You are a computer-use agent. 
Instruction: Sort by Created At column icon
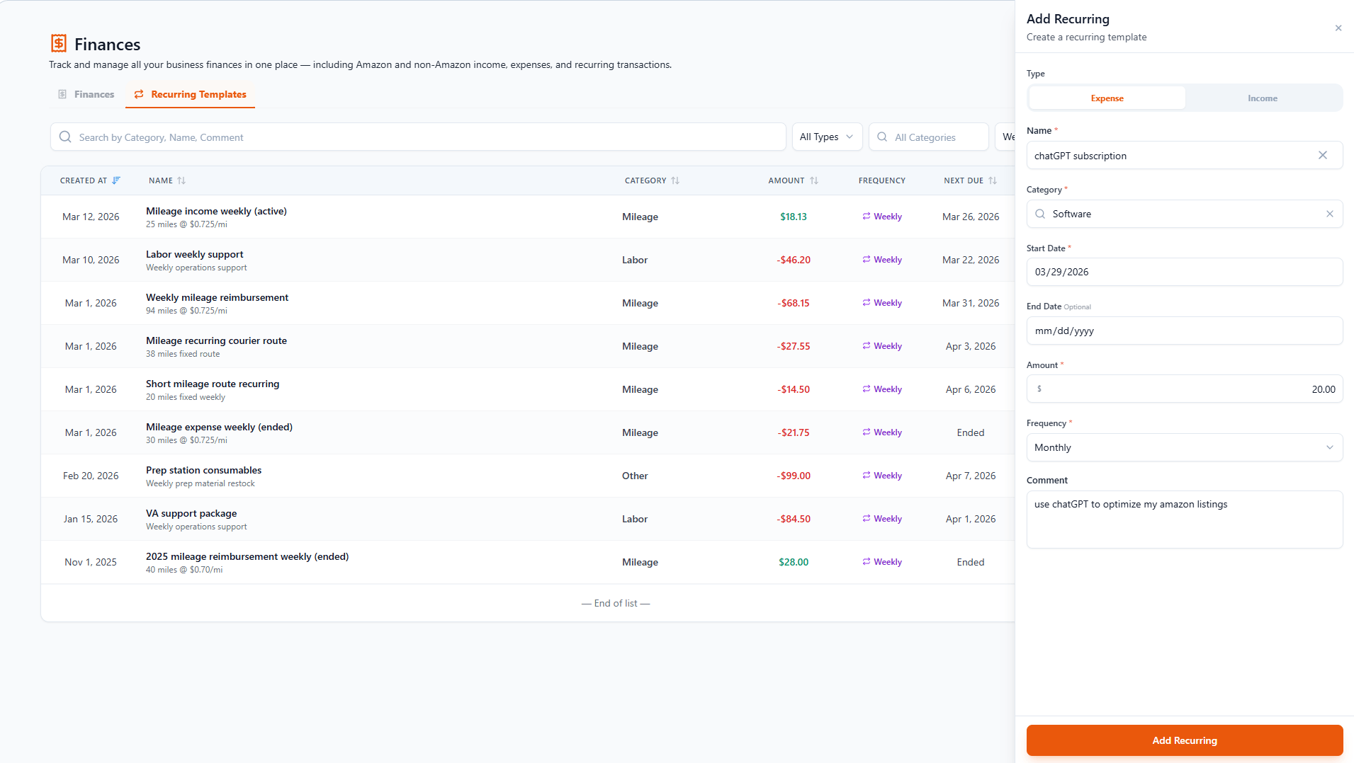pyautogui.click(x=116, y=181)
